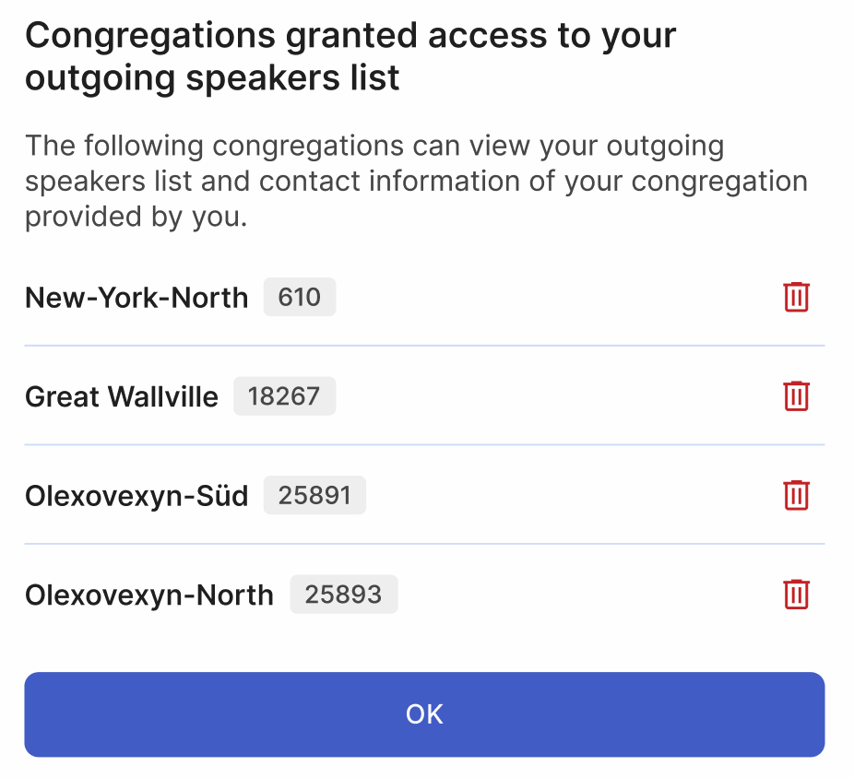The height and width of the screenshot is (778, 854).
Task: Dismiss the dialog with OK
Action: click(424, 713)
